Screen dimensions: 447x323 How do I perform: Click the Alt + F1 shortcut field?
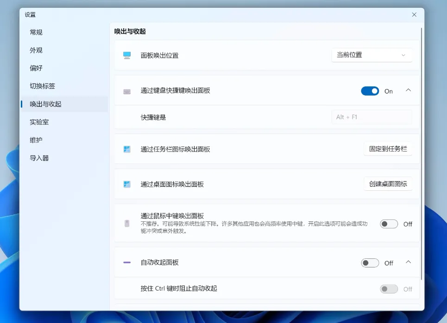(x=371, y=117)
